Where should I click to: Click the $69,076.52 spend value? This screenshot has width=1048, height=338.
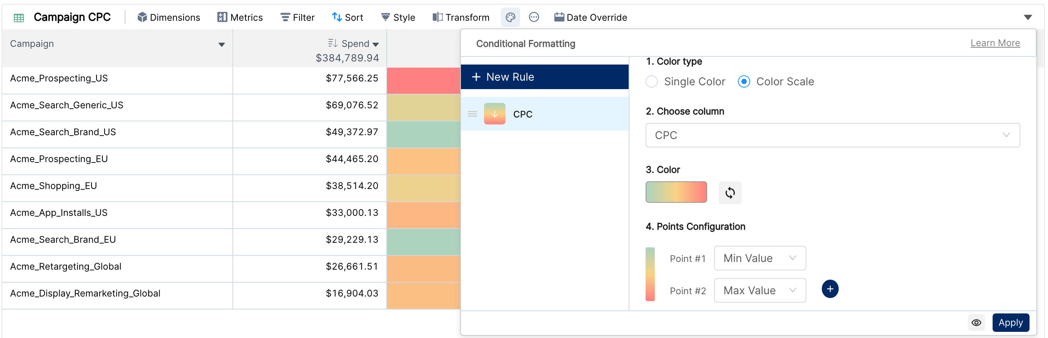pyautogui.click(x=352, y=105)
